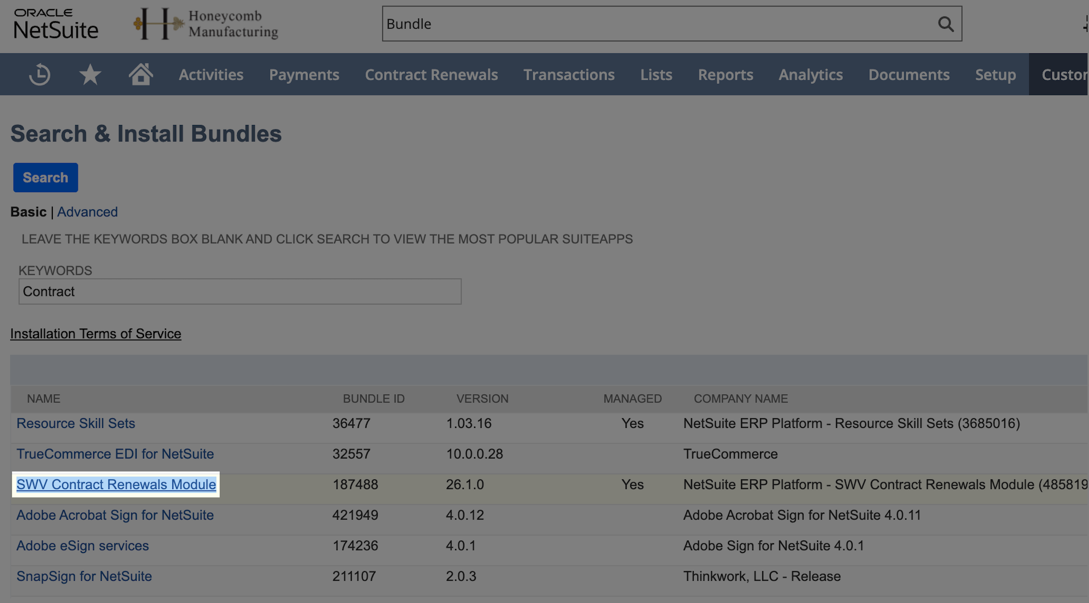Open SWV Contract Renewals Module bundle
The height and width of the screenshot is (603, 1089).
pyautogui.click(x=116, y=484)
